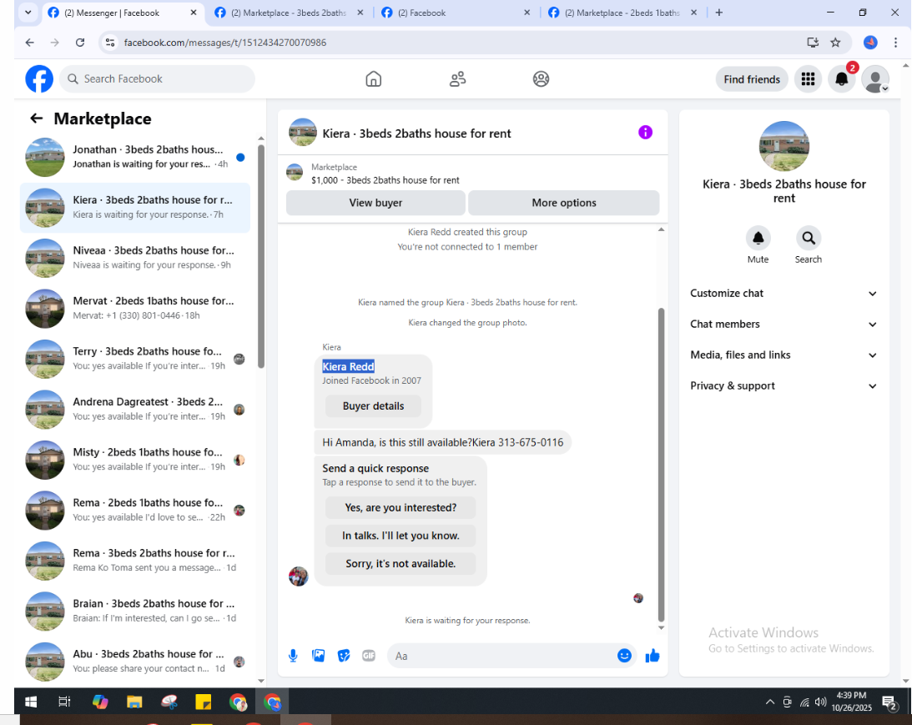The height and width of the screenshot is (725, 912).
Task: Open the GIF picker icon
Action: coord(369,656)
